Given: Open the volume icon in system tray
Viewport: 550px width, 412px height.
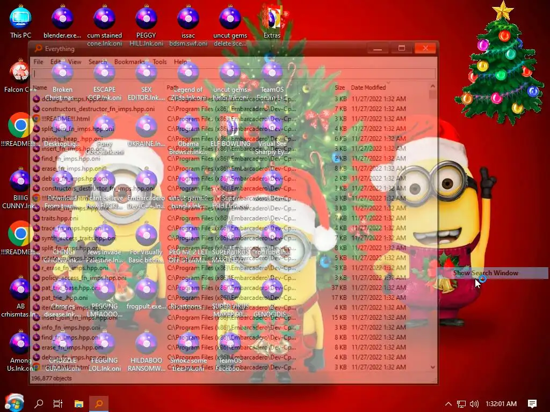Looking at the screenshot, I should point(474,404).
